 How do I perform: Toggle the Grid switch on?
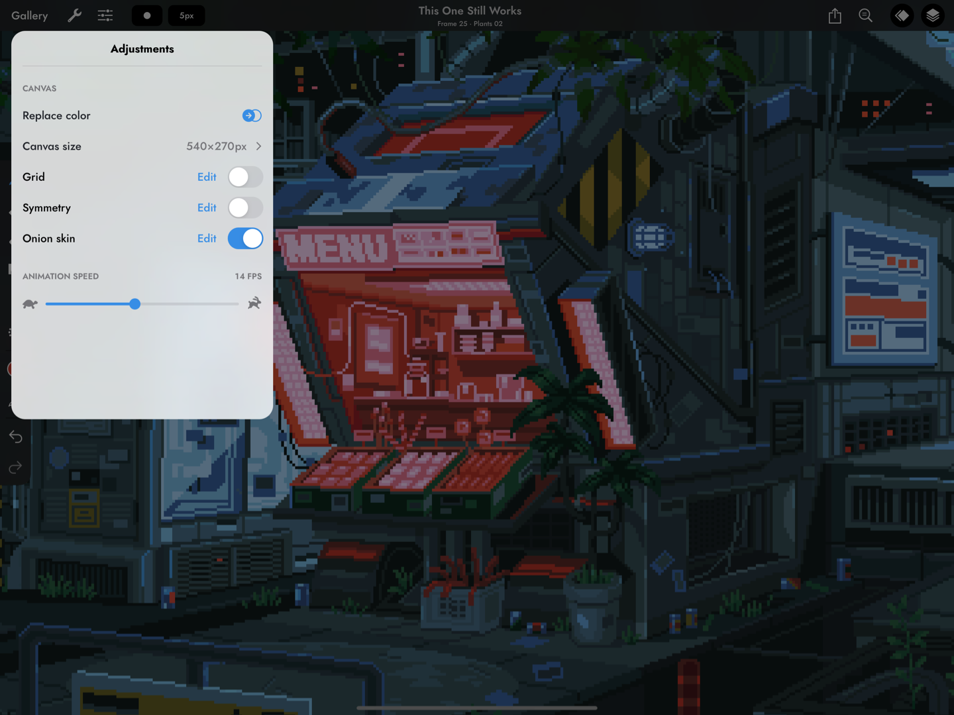coord(245,177)
